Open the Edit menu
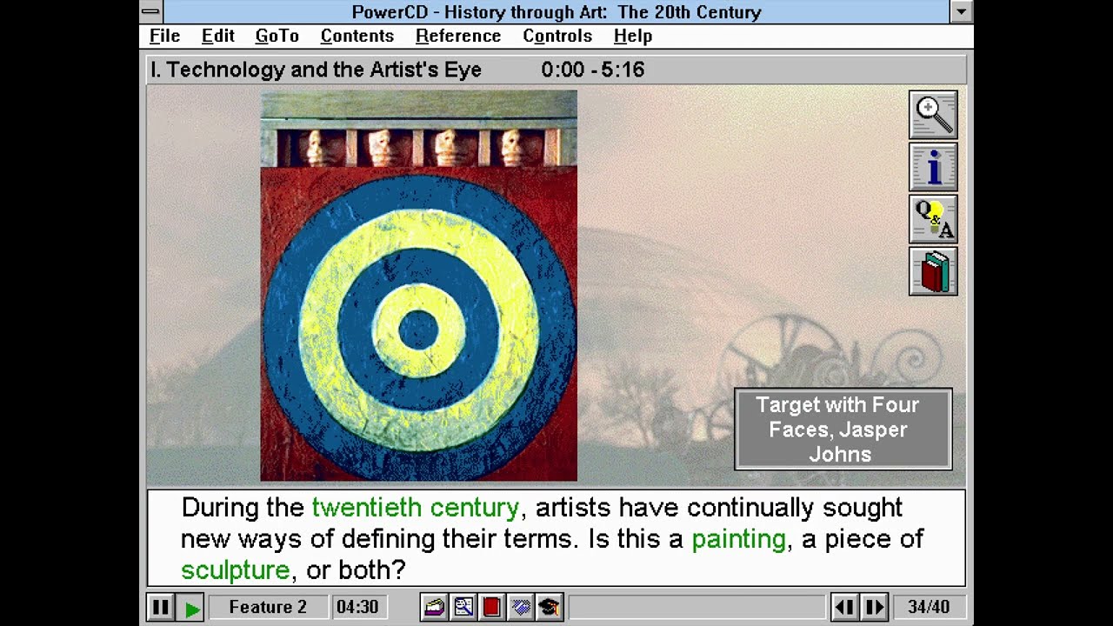Image resolution: width=1113 pixels, height=626 pixels. point(217,36)
